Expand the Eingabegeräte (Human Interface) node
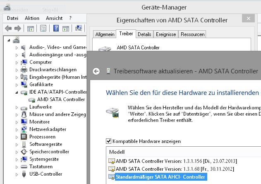The image size is (261, 184). point(17,77)
